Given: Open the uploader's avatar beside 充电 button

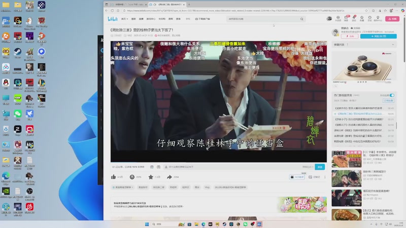Looking at the screenshot, I should [335, 32].
